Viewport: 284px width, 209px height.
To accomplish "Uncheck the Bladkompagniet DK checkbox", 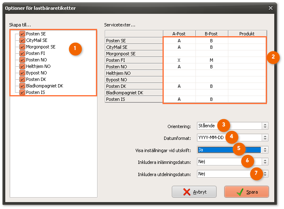I will [22, 86].
